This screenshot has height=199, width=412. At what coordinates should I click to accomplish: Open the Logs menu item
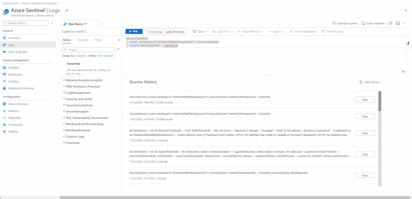click(x=11, y=45)
